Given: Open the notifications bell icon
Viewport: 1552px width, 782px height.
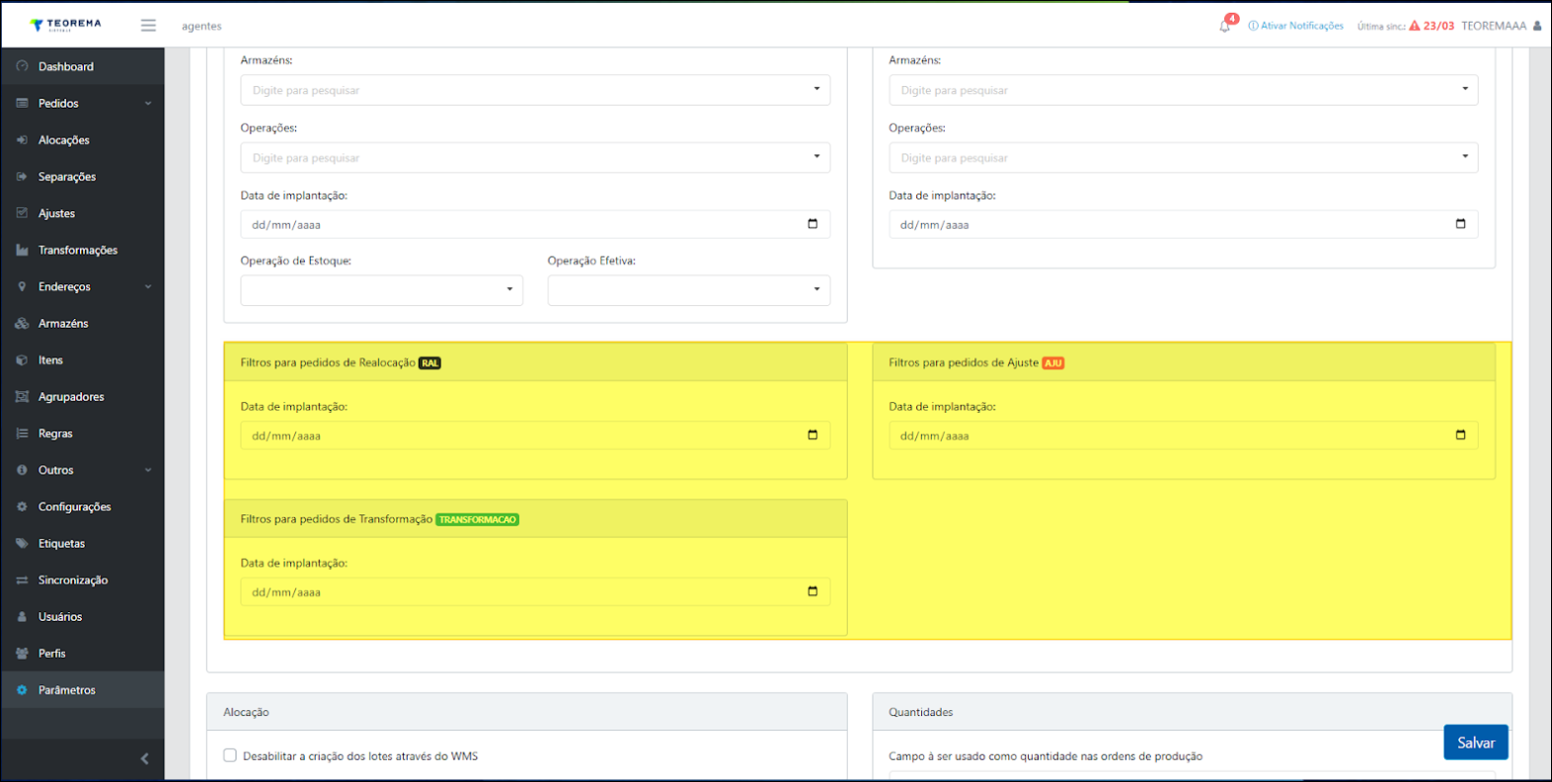Looking at the screenshot, I should (x=1224, y=26).
